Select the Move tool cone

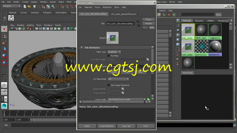[x=4, y=49]
